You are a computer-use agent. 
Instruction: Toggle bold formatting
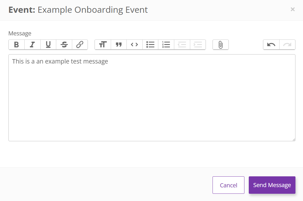pos(17,45)
